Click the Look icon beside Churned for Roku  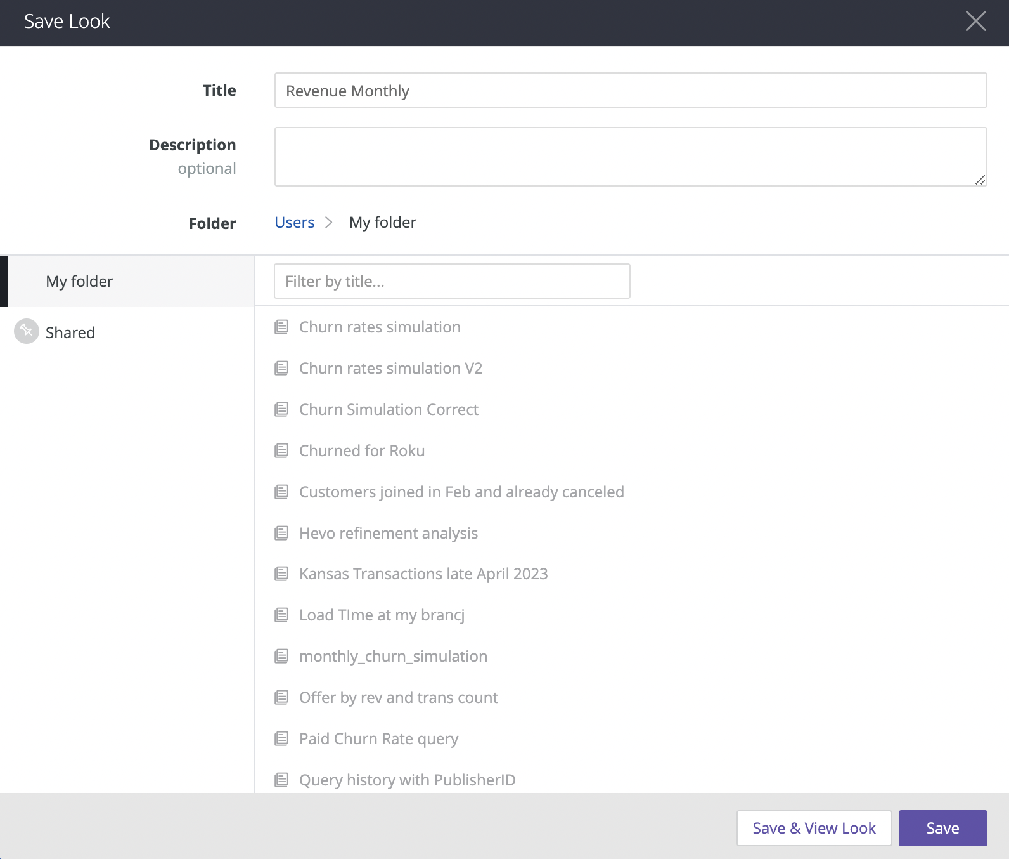(x=281, y=451)
